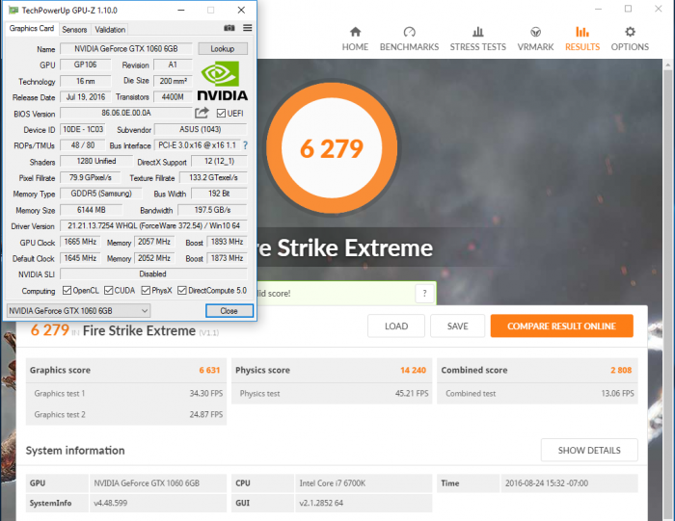Toggle the CUDA checkbox
675x521 pixels.
(108, 291)
